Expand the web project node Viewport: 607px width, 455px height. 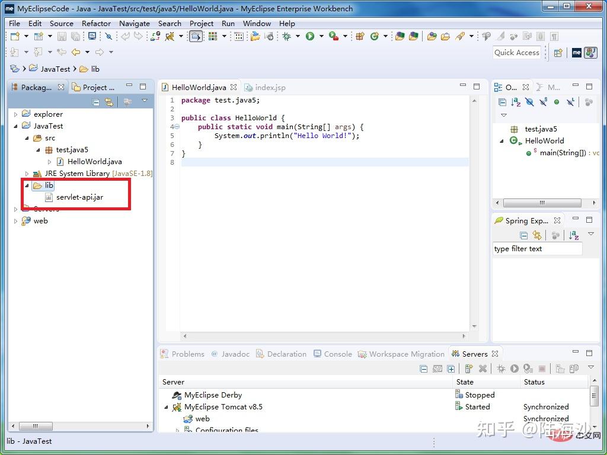15,222
